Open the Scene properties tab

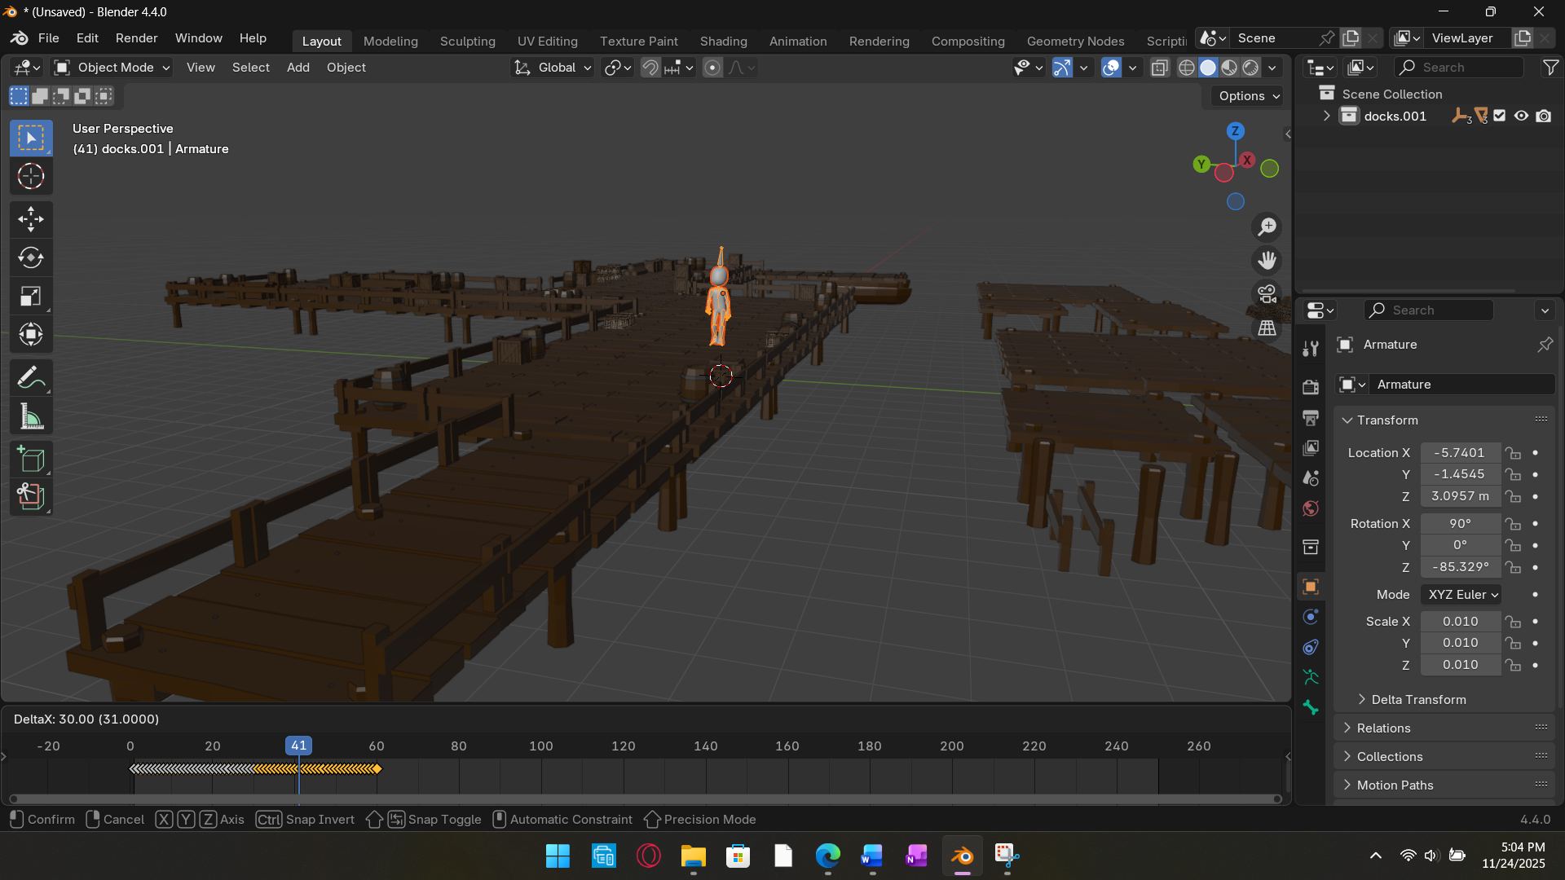(1311, 478)
